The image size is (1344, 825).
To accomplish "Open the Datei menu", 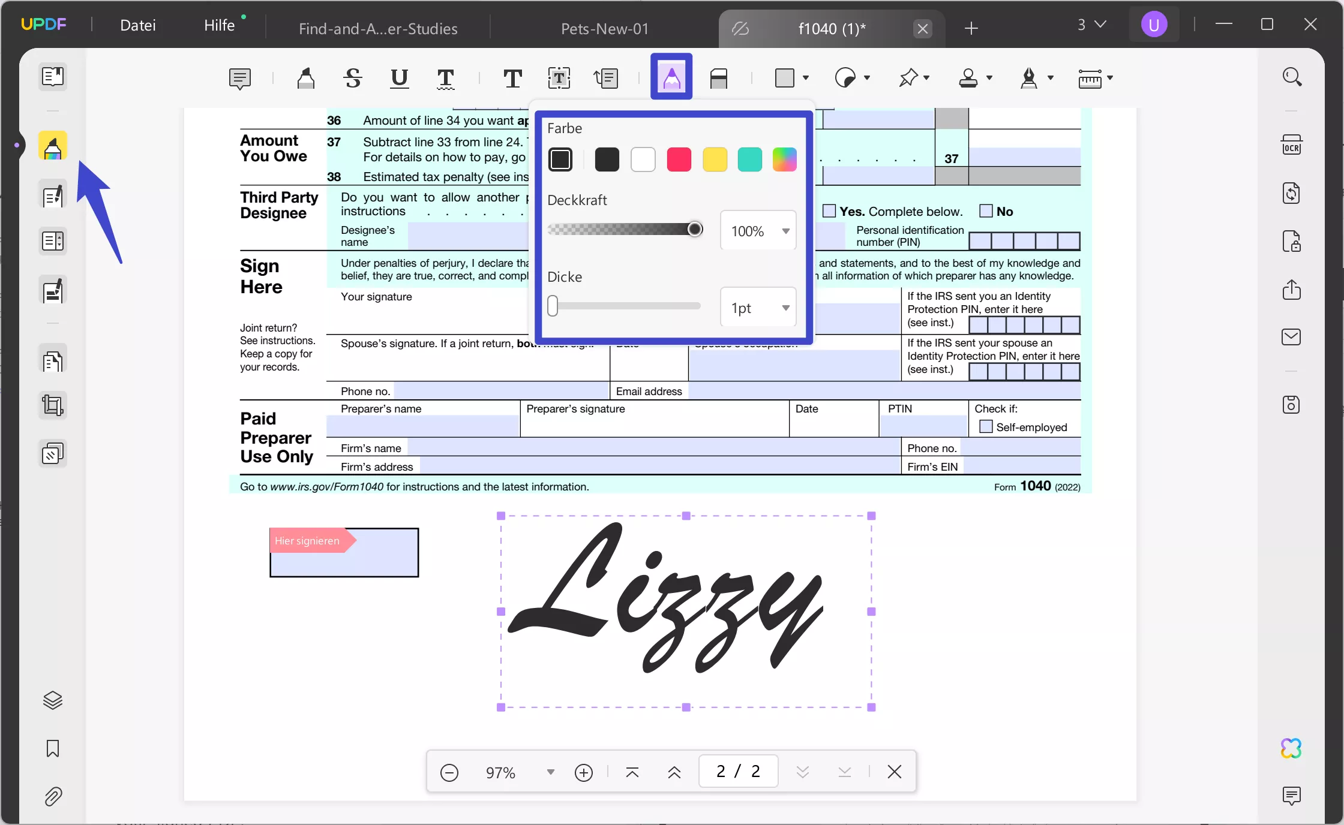I will [138, 25].
